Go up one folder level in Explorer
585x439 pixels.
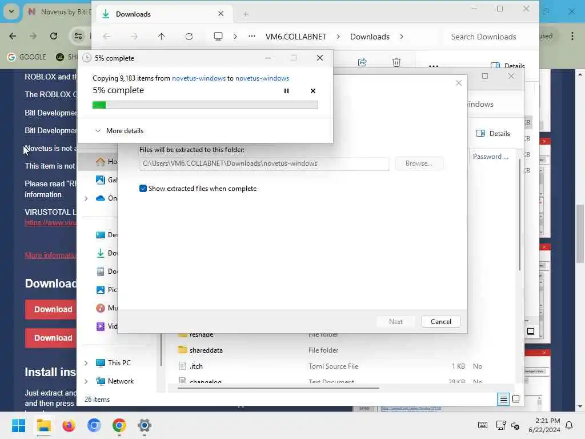pos(161,37)
